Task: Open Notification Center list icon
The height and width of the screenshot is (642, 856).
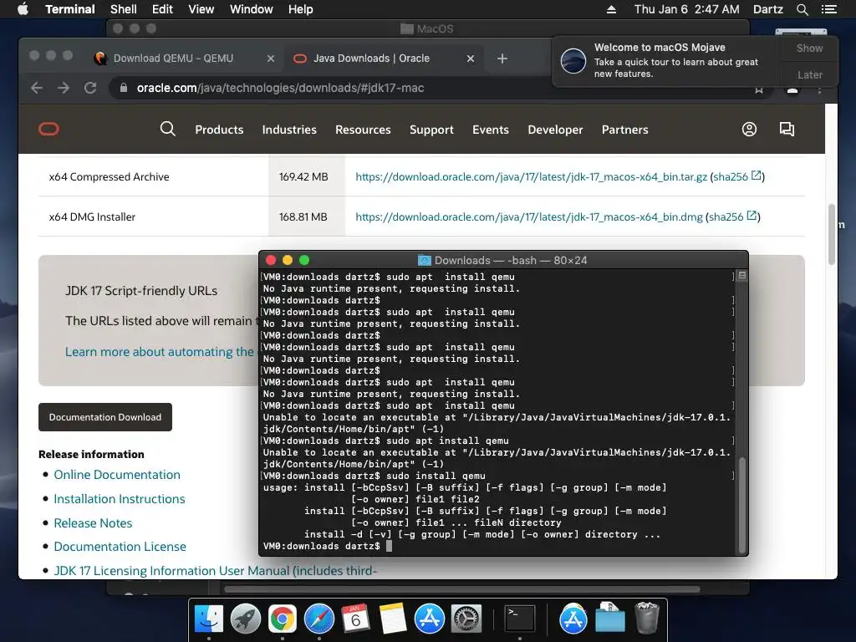Action: [x=828, y=9]
